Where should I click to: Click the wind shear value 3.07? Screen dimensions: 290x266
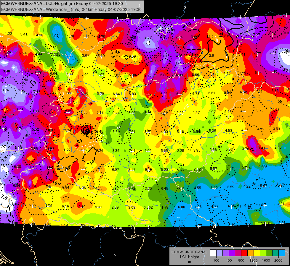click(x=86, y=55)
